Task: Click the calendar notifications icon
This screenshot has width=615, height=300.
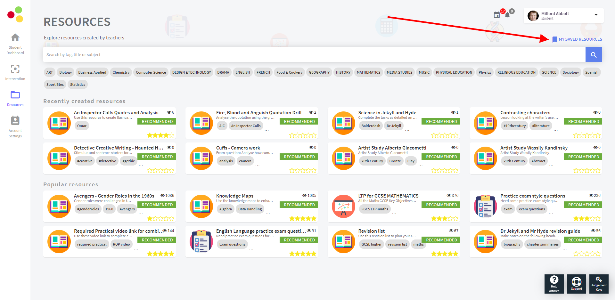Action: (497, 15)
